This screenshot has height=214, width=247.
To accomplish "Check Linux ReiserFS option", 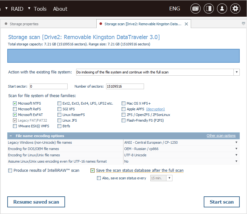I will pyautogui.click(x=59, y=115).
